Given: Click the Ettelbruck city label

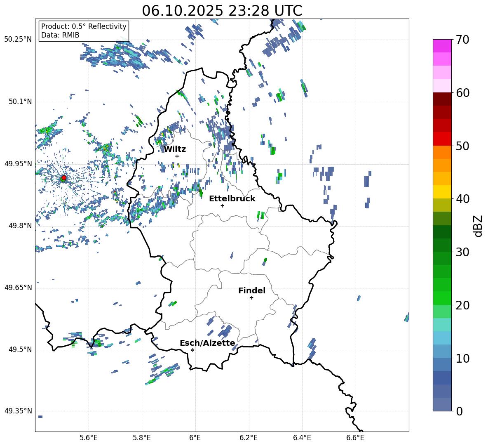Looking at the screenshot, I should (232, 199).
